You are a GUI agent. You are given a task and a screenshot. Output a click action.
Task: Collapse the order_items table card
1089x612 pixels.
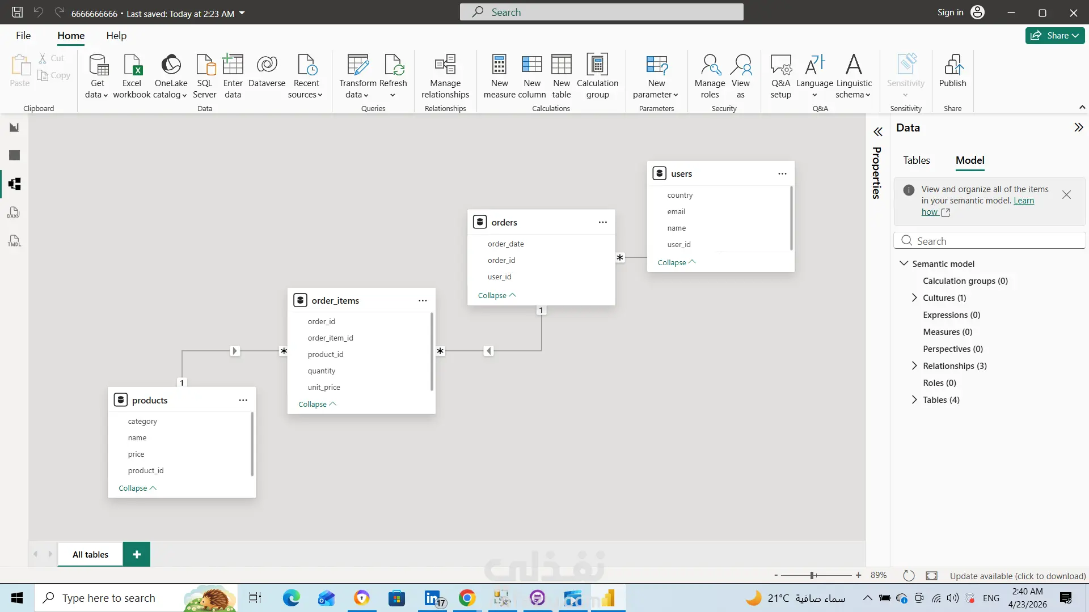pyautogui.click(x=317, y=404)
